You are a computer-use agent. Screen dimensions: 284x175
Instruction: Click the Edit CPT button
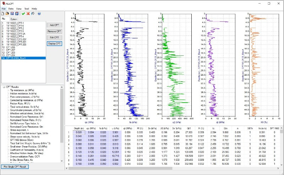point(54,38)
